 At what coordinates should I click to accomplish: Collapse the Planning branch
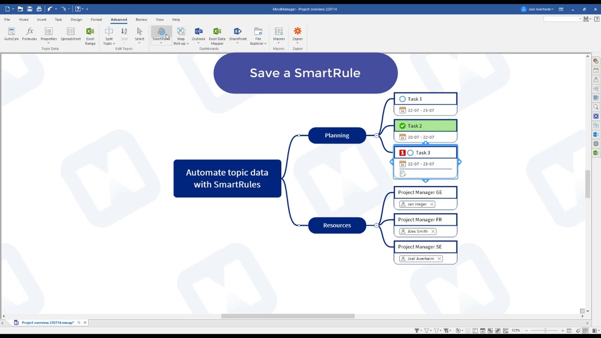coord(377,135)
